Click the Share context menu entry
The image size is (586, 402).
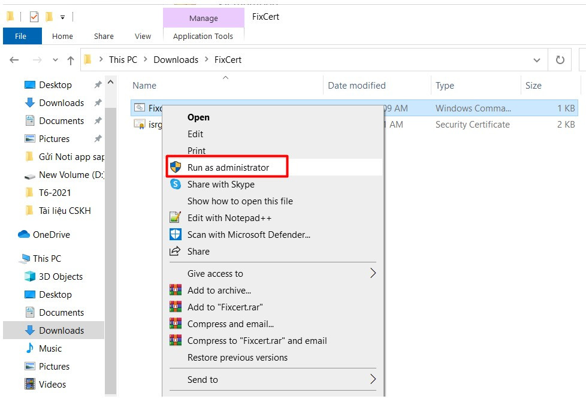click(198, 252)
